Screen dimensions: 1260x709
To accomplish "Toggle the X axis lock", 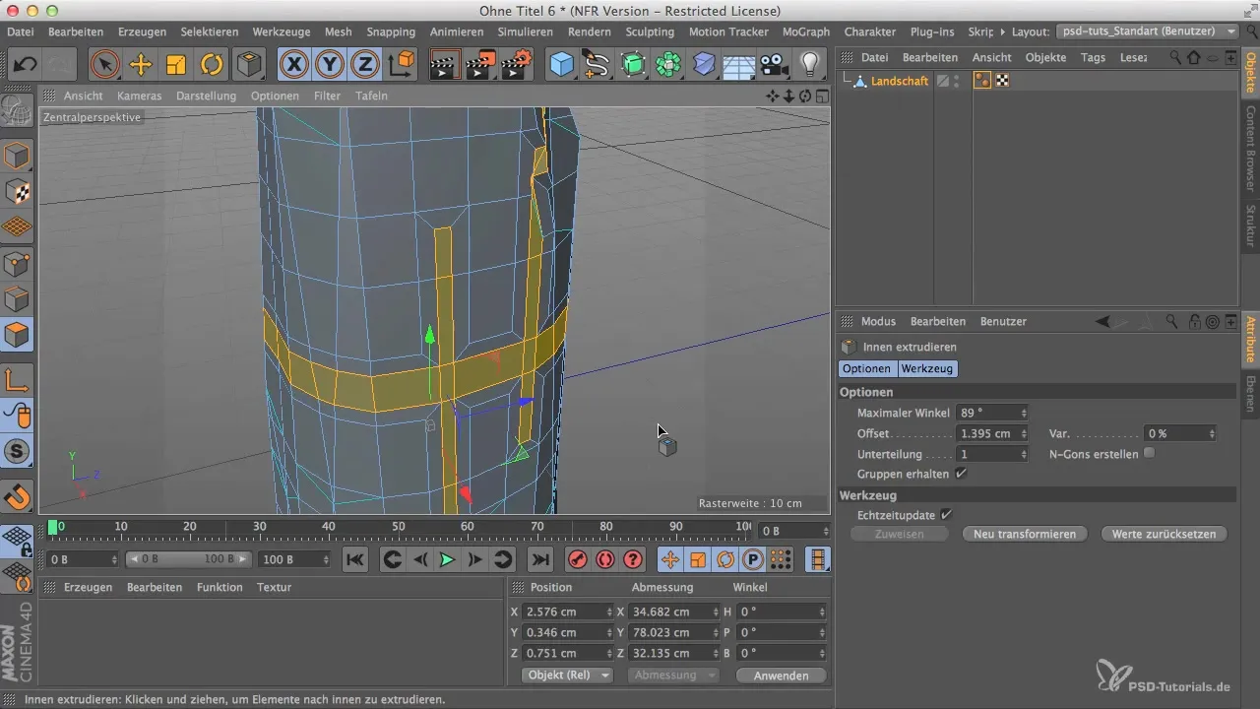I will click(293, 65).
